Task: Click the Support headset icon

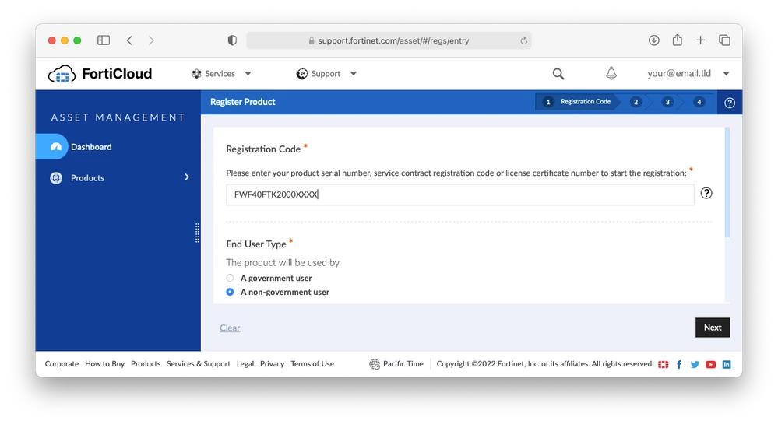Action: pos(301,74)
